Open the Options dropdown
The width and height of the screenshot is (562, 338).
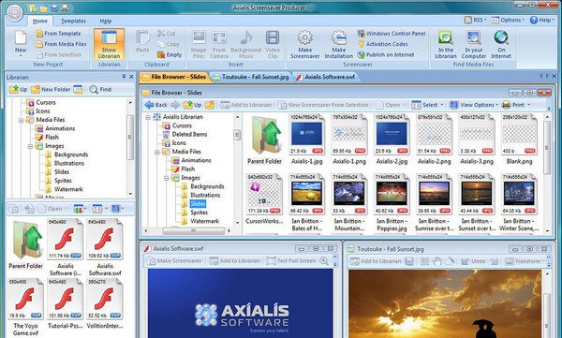508,20
